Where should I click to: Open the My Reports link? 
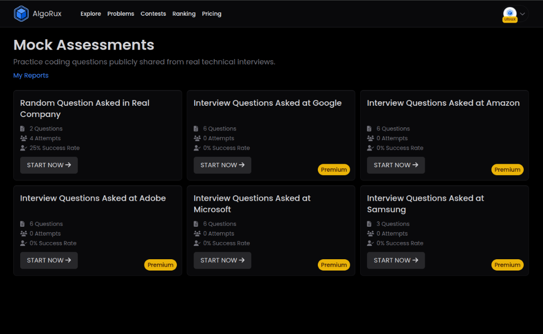31,75
